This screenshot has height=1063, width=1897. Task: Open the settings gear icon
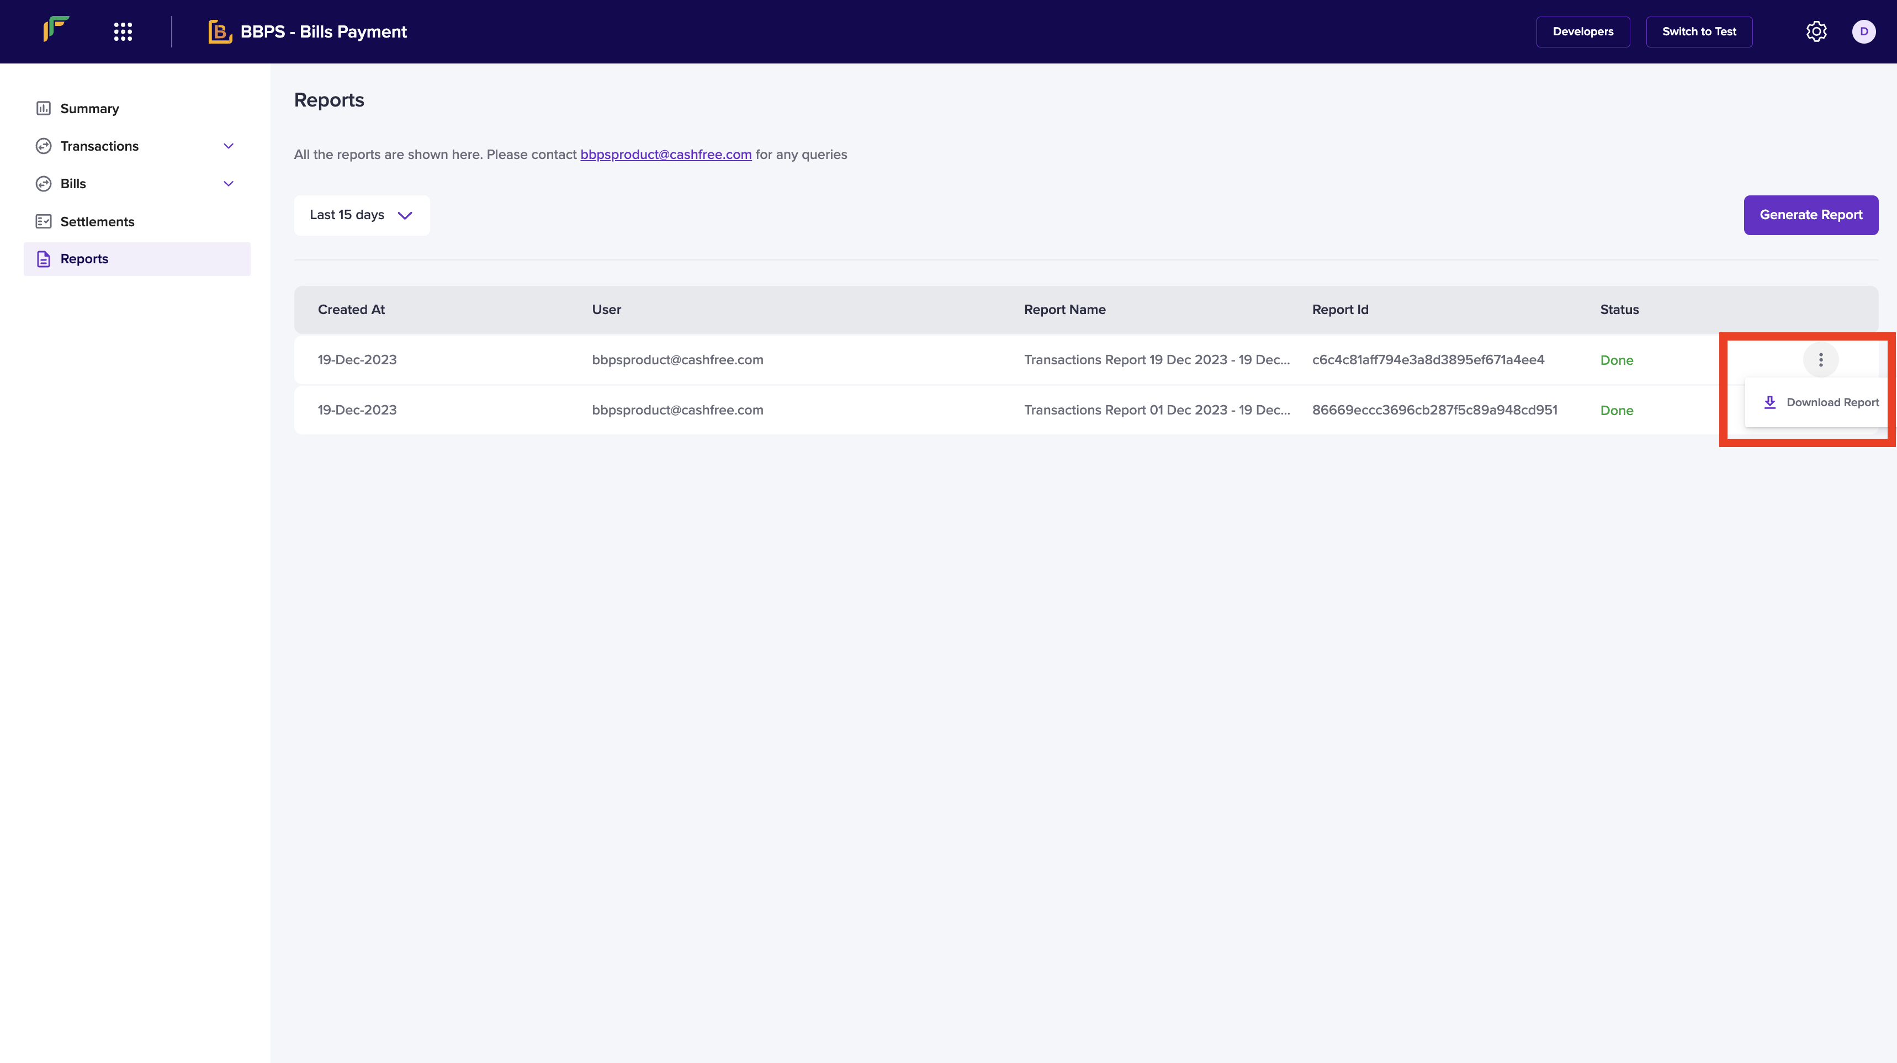coord(1816,31)
